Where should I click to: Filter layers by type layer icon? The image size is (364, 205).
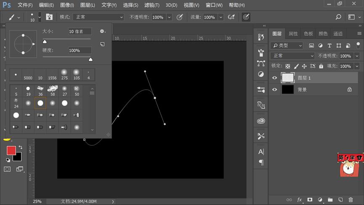[x=329, y=45]
